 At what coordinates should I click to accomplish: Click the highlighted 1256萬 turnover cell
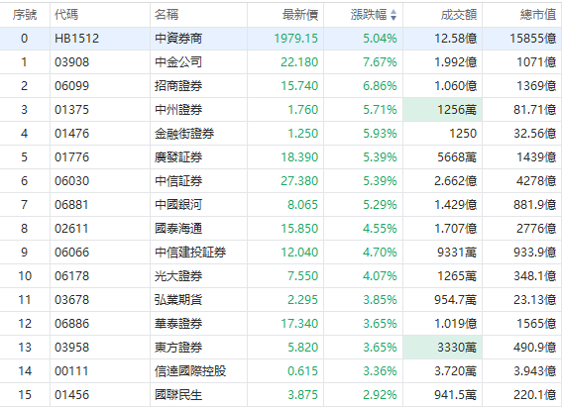tap(443, 110)
